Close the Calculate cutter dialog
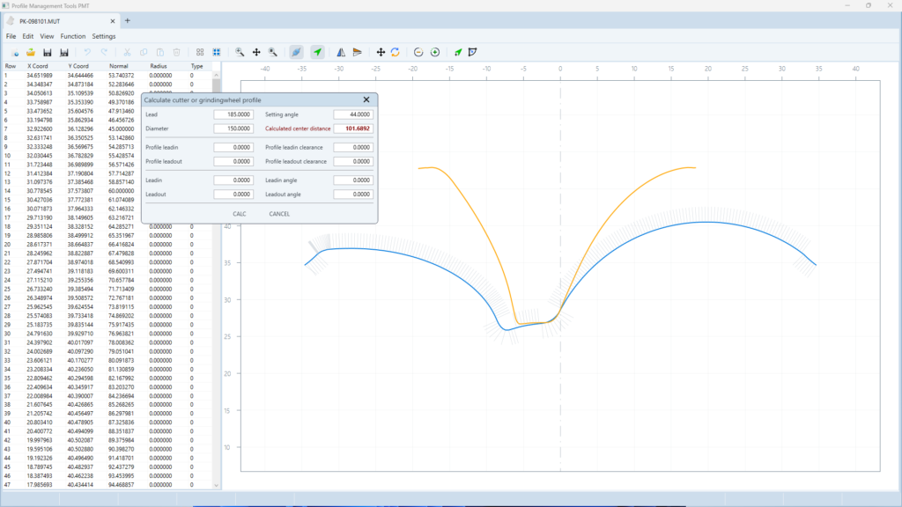This screenshot has width=902, height=507. [x=366, y=99]
